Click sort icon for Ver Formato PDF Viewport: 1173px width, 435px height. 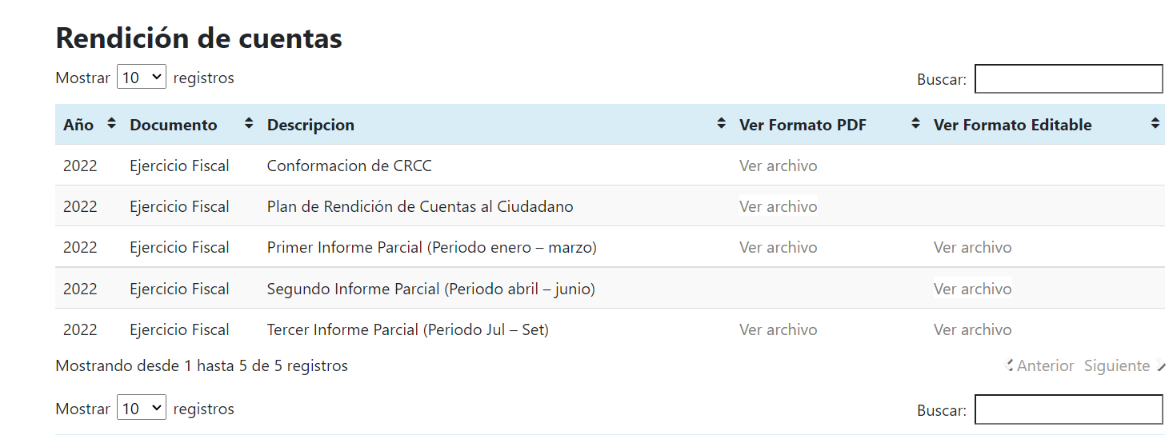tap(915, 124)
